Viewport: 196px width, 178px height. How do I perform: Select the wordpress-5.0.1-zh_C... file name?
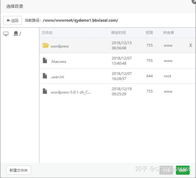pyautogui.click(x=71, y=92)
